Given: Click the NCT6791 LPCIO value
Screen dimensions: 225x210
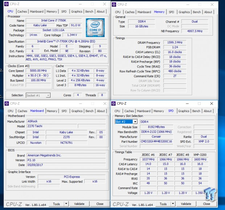Looking at the screenshot, I should click(x=66, y=143).
